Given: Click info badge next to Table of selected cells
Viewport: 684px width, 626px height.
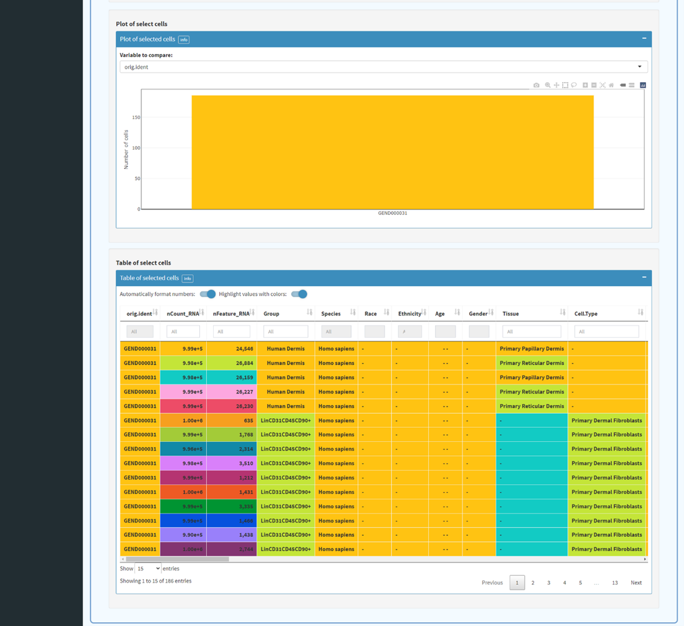Looking at the screenshot, I should click(187, 278).
